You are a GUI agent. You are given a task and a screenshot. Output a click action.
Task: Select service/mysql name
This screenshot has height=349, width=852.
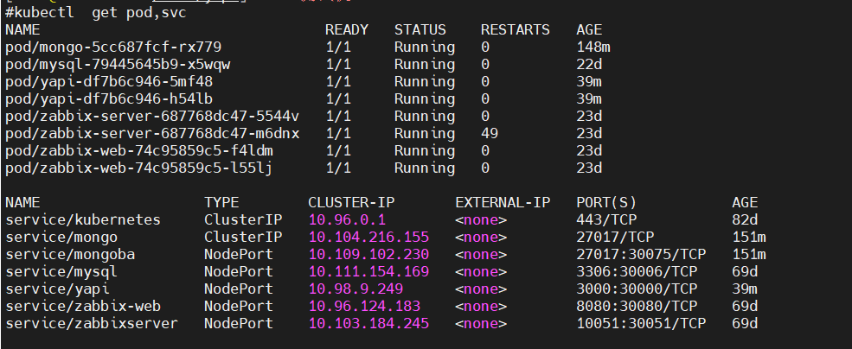tap(61, 272)
